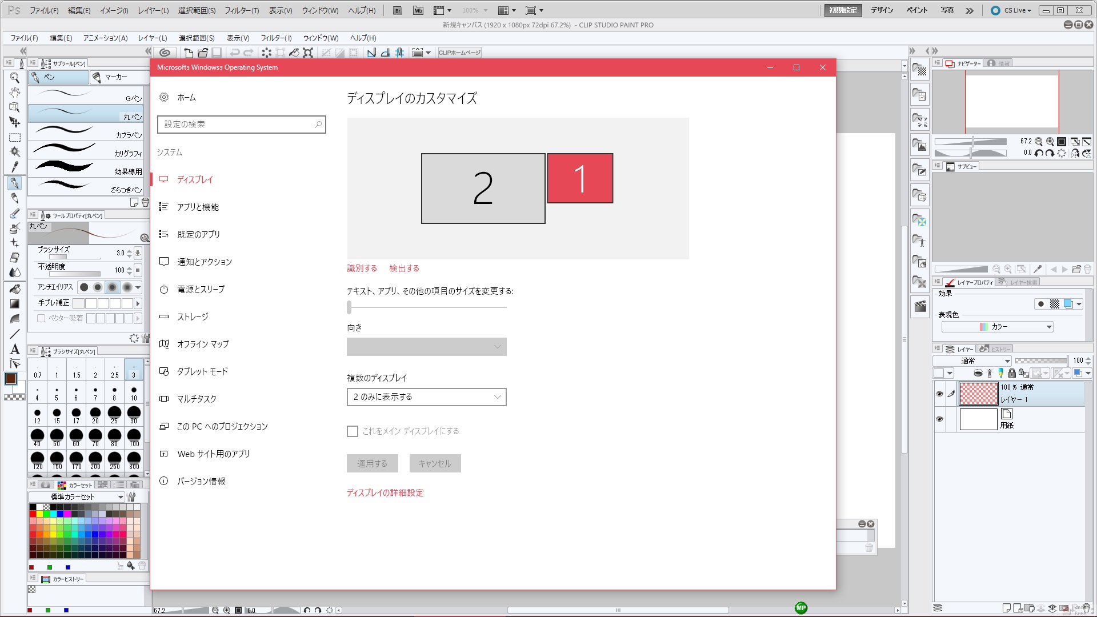Open 複数のディスプレイ dropdown
The width and height of the screenshot is (1097, 617).
click(426, 397)
